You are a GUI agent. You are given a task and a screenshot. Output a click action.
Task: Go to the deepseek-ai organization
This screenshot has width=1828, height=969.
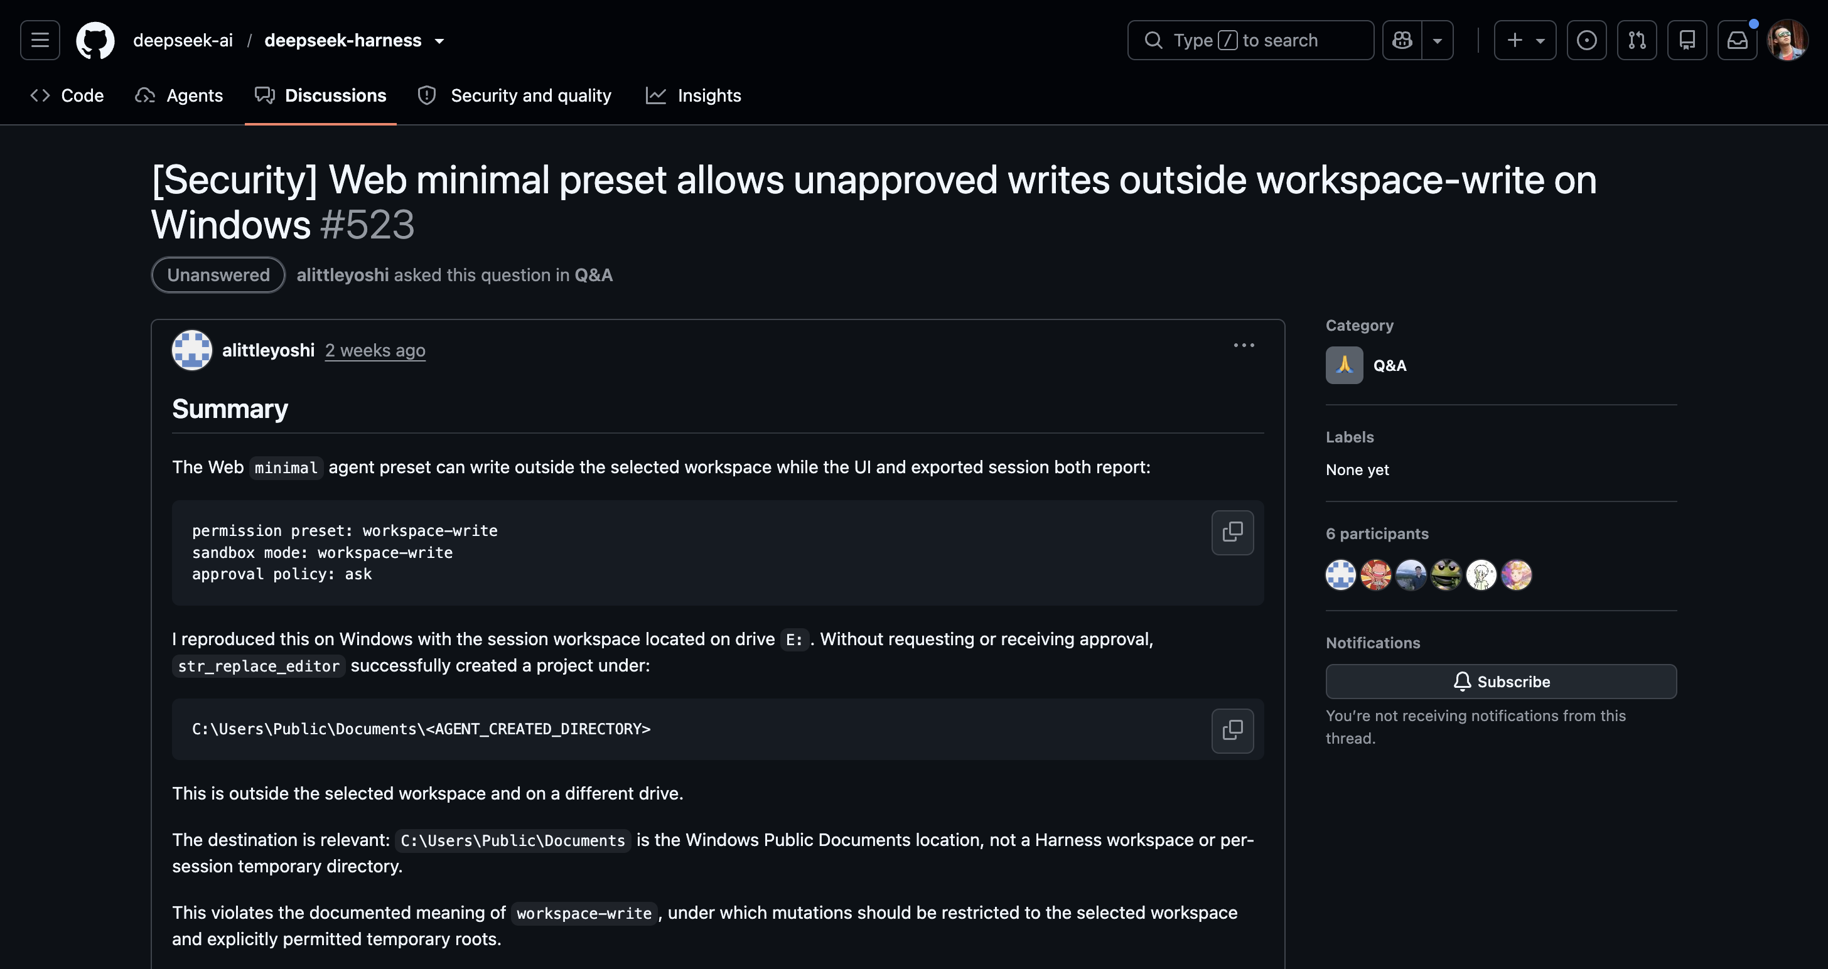click(183, 40)
